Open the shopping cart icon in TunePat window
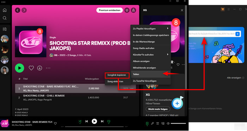The image size is (247, 131). pos(223,9)
